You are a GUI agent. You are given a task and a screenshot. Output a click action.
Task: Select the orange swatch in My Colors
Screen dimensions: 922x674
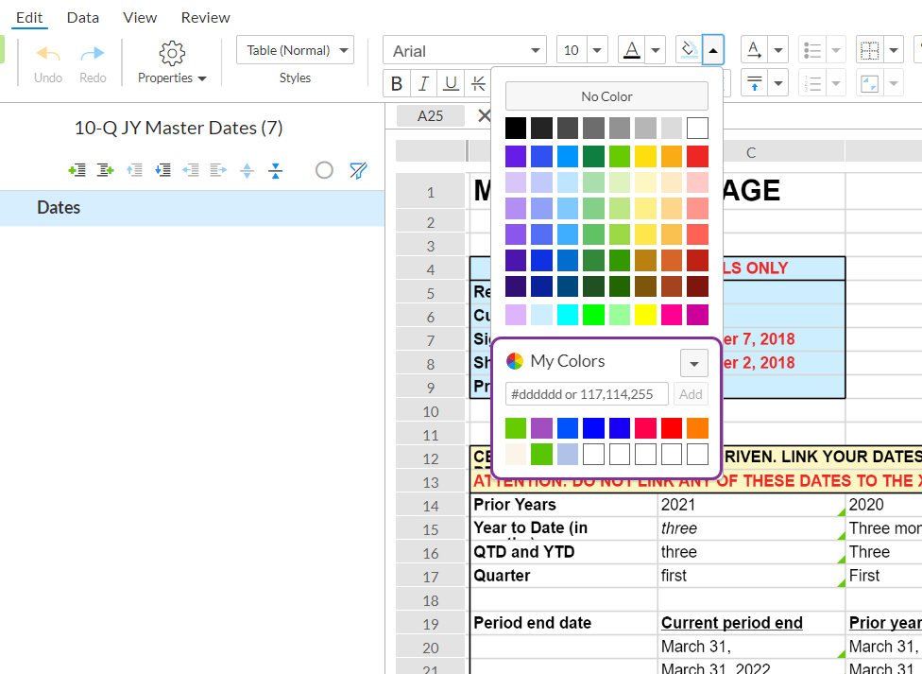click(697, 428)
